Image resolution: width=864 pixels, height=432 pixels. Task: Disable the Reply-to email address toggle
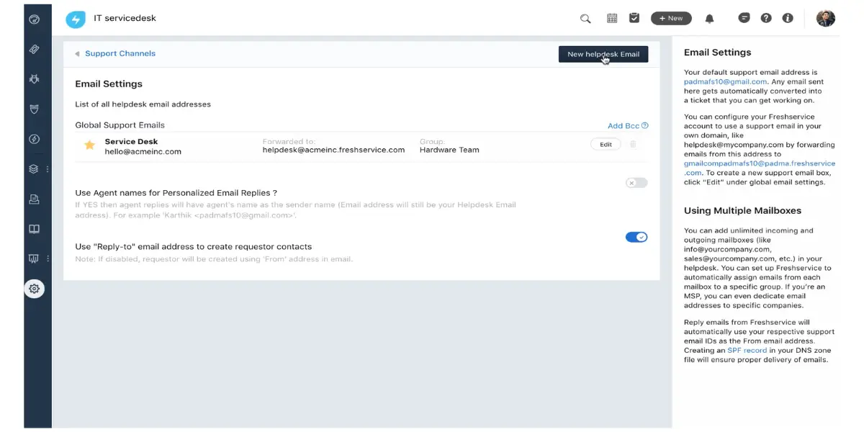click(636, 237)
